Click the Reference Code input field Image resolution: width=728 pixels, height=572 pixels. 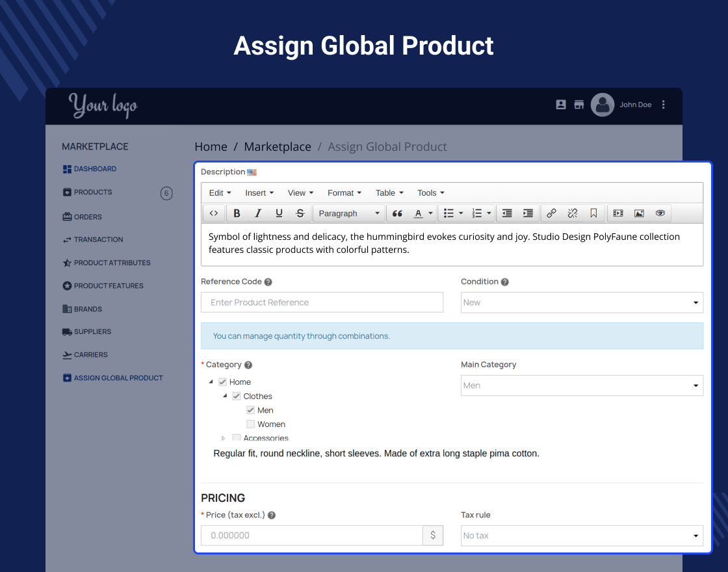tap(322, 302)
